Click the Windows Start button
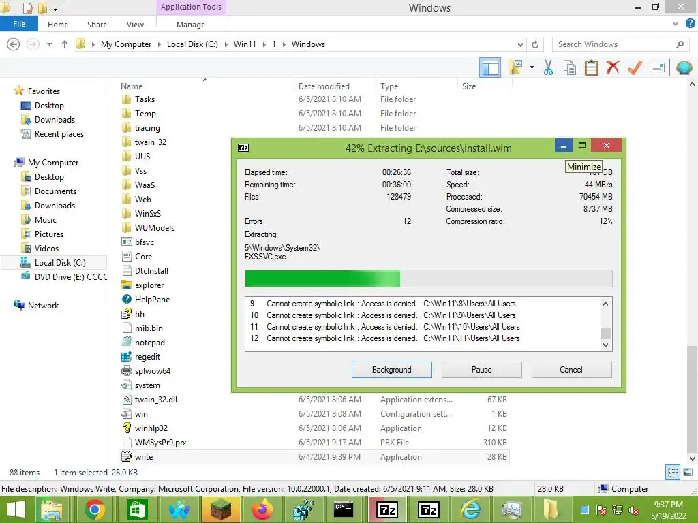The height and width of the screenshot is (523, 698). tap(16, 510)
